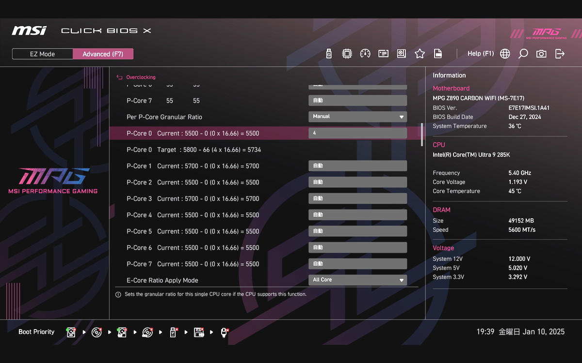Open Help (F1)
This screenshot has height=363, width=582.
point(481,54)
